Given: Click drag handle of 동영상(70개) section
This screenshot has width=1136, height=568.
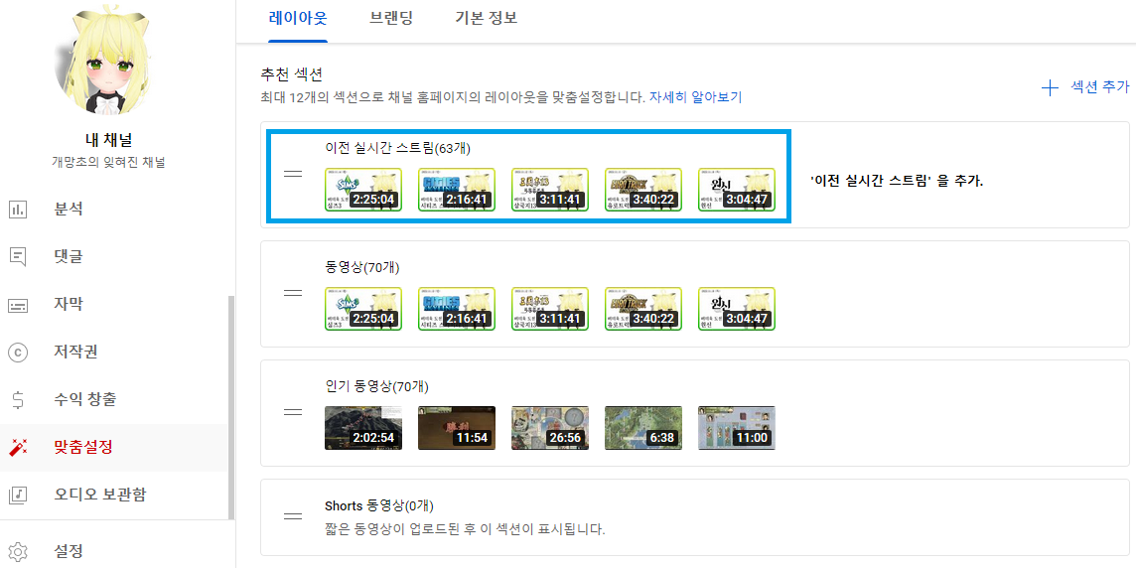Looking at the screenshot, I should point(293,293).
